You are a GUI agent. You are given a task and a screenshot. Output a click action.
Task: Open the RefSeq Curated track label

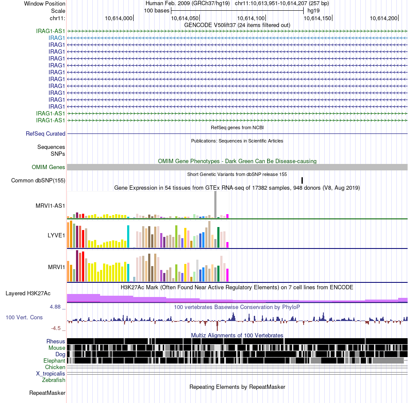tap(46, 133)
